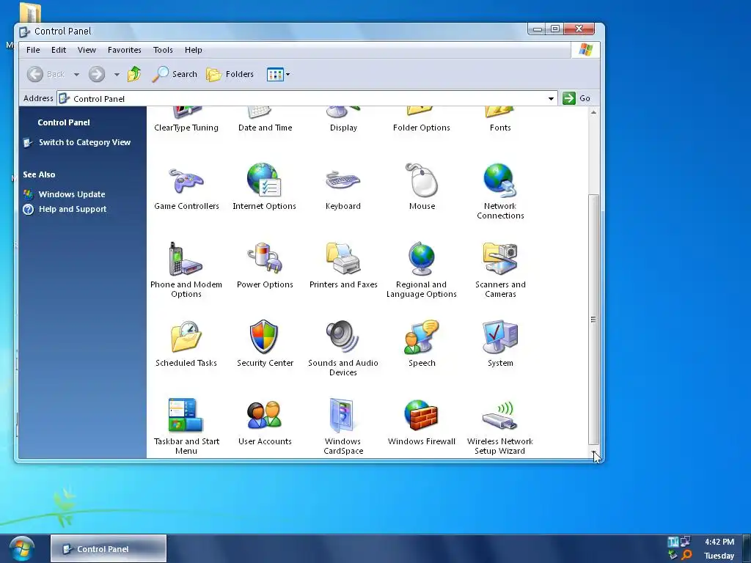Viewport: 751px width, 563px height.
Task: Open the File menu
Action: point(33,50)
